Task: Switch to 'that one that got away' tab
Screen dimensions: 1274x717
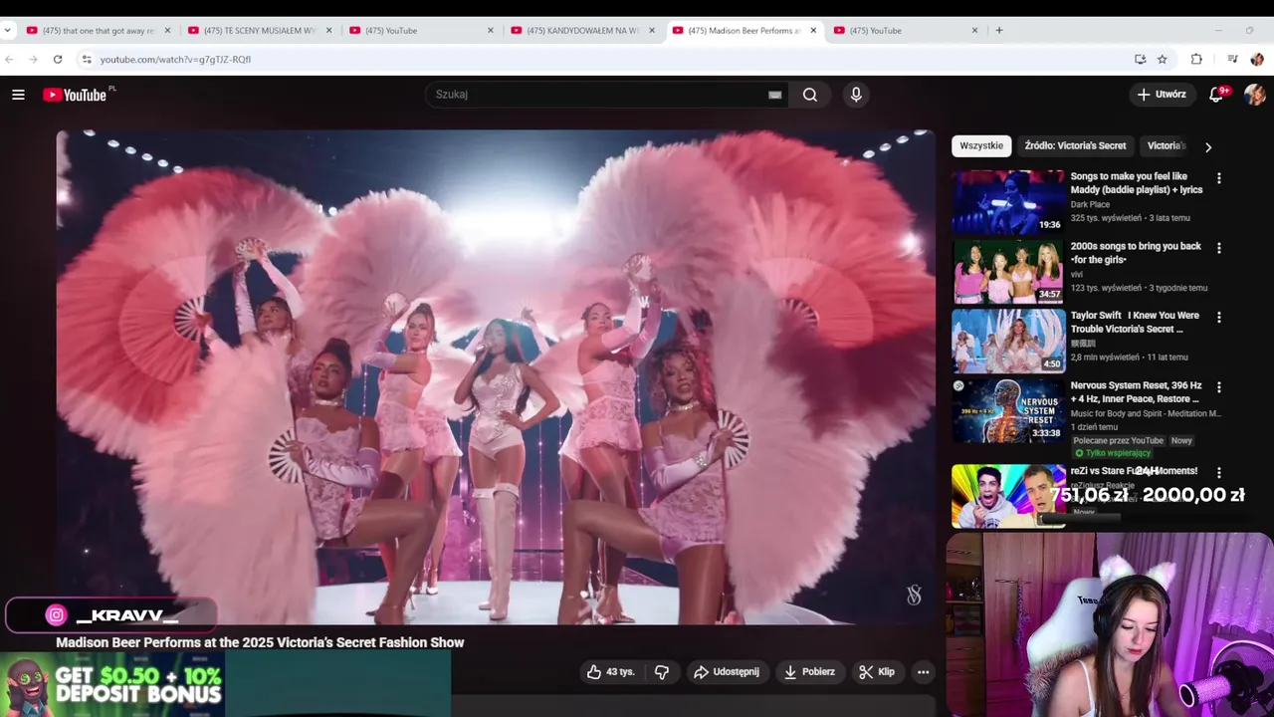Action: (x=97, y=30)
